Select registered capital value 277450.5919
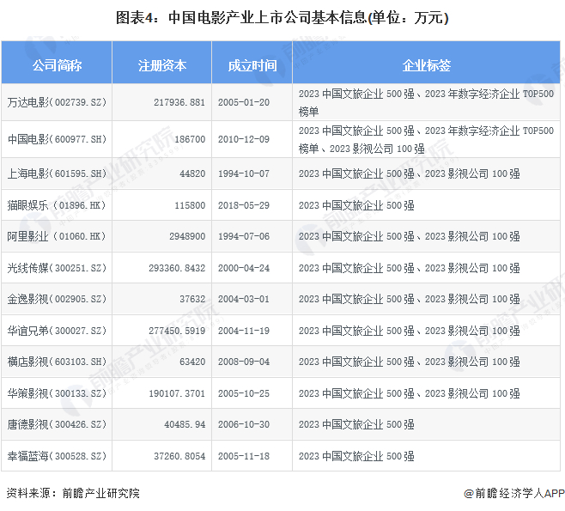The width and height of the screenshot is (565, 511). point(177,331)
